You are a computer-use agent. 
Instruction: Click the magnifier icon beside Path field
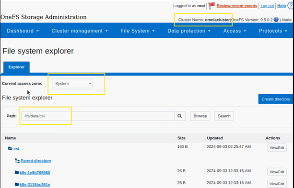tap(180, 116)
